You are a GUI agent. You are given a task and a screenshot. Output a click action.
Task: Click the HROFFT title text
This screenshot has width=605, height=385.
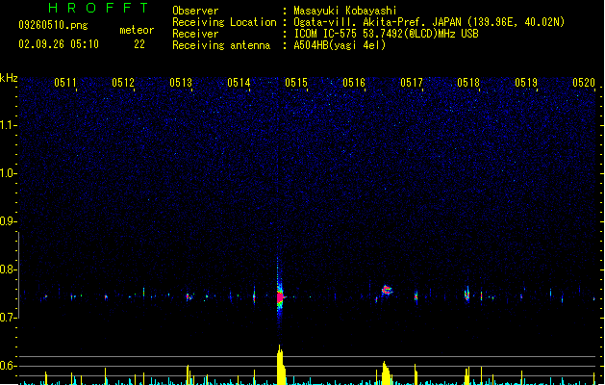click(x=98, y=8)
